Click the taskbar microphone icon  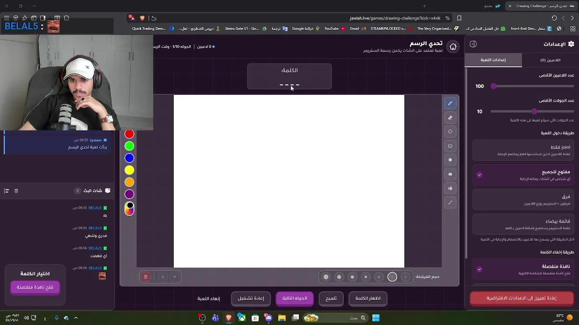point(57,318)
